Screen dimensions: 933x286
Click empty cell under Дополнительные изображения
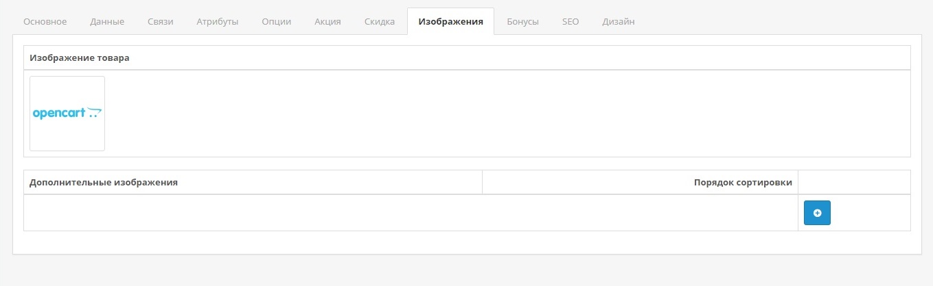pyautogui.click(x=253, y=213)
